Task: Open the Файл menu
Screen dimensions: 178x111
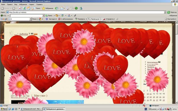Action: (x=3, y=4)
